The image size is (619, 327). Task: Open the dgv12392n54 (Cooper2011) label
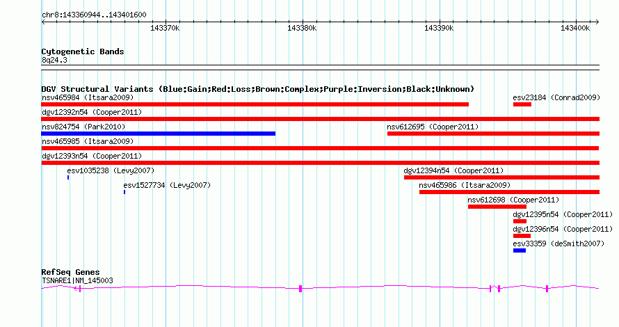click(x=92, y=112)
